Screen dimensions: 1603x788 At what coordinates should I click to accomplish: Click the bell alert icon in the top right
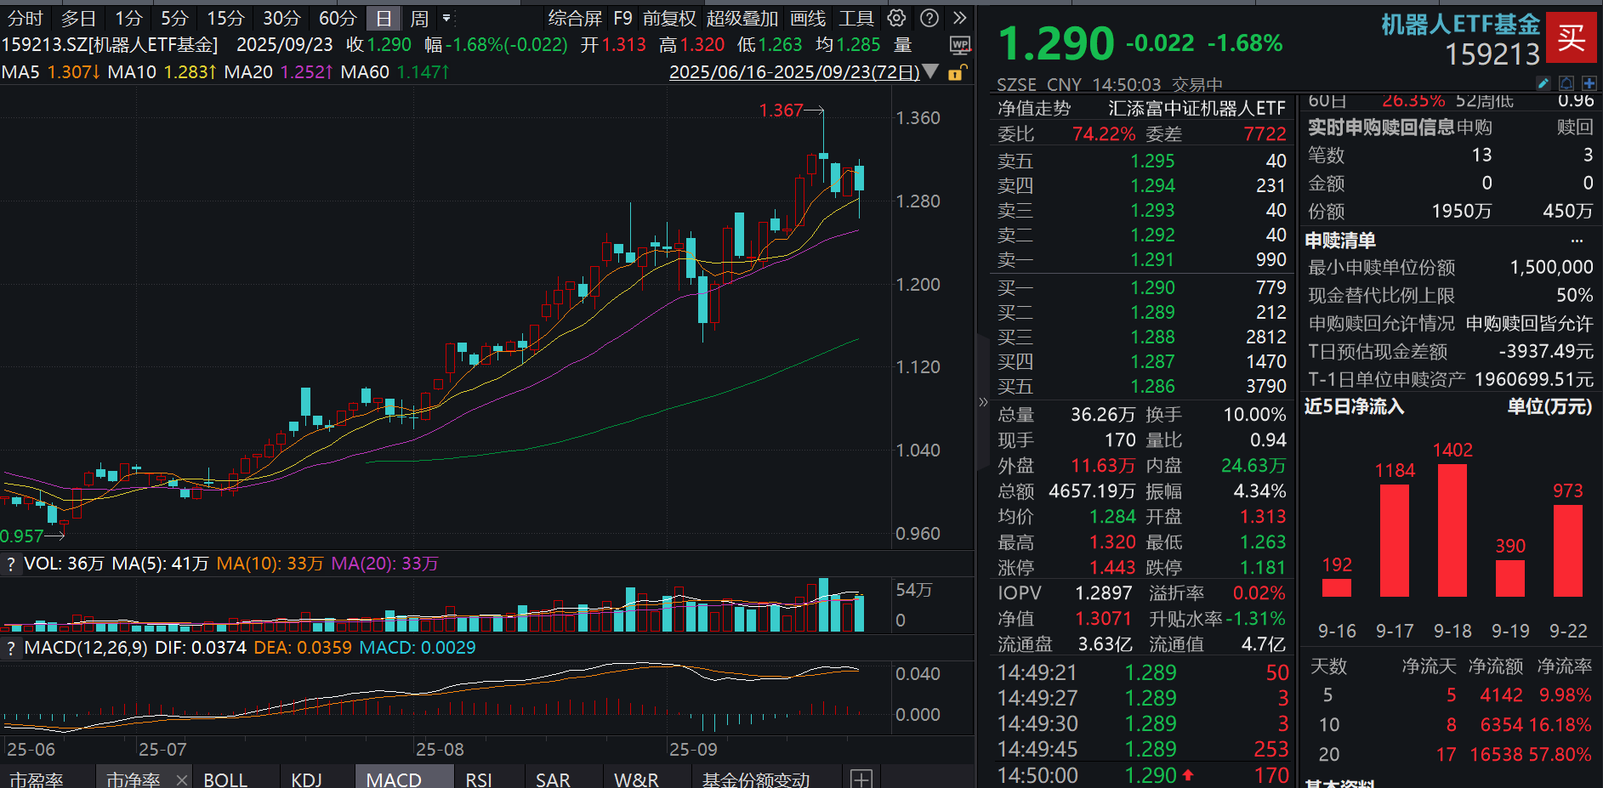point(1566,83)
